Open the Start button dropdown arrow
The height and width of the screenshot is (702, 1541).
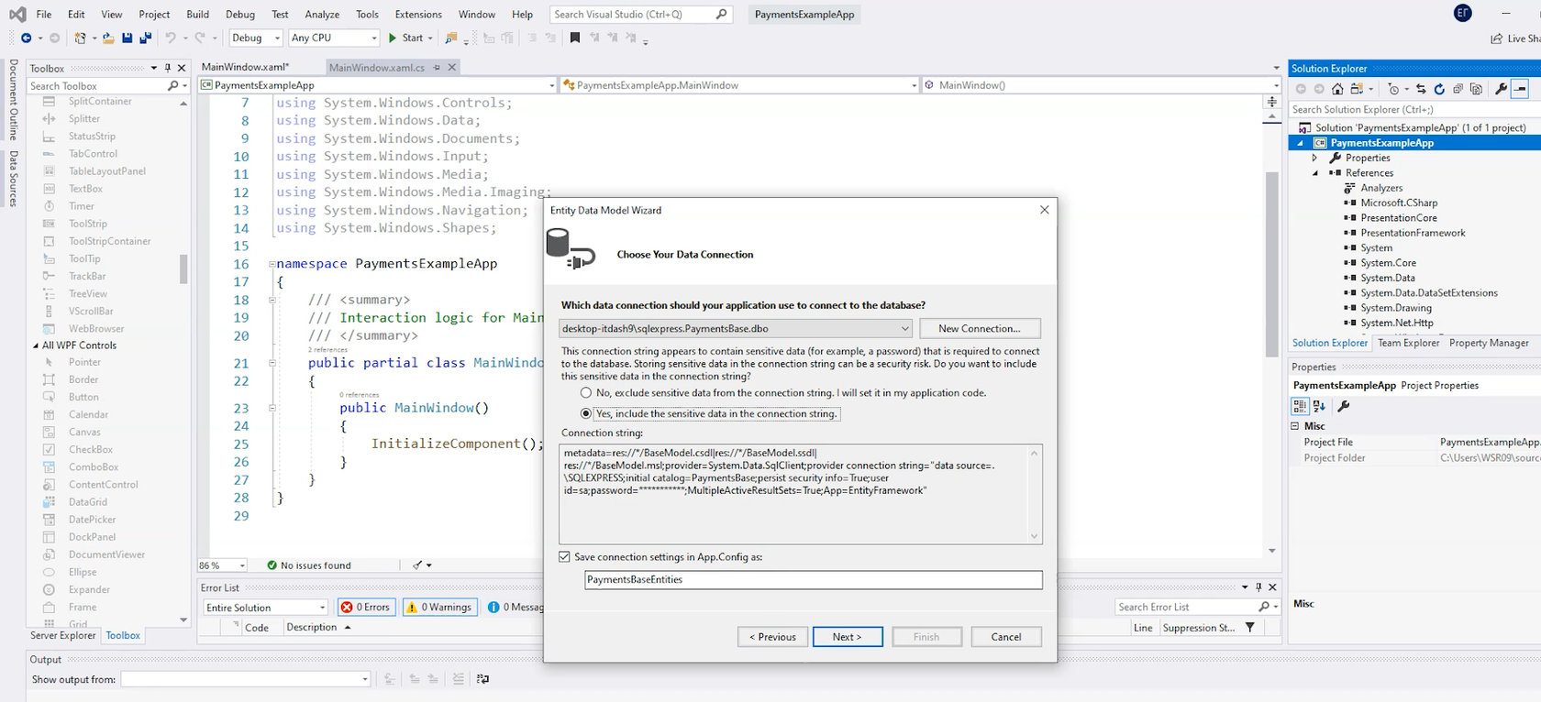pos(430,38)
